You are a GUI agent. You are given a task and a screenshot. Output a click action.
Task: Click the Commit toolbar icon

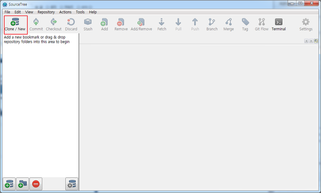click(36, 22)
